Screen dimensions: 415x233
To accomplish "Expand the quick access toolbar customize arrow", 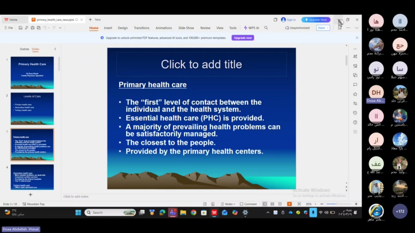I will 60,28.
